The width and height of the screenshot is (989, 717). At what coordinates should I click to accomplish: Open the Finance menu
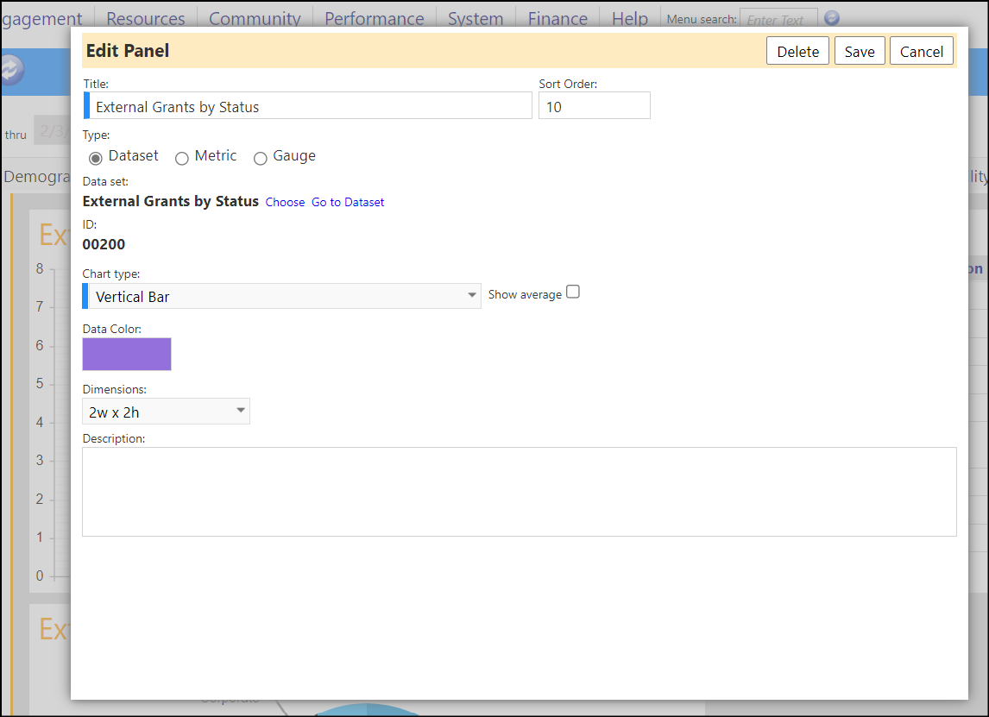557,18
